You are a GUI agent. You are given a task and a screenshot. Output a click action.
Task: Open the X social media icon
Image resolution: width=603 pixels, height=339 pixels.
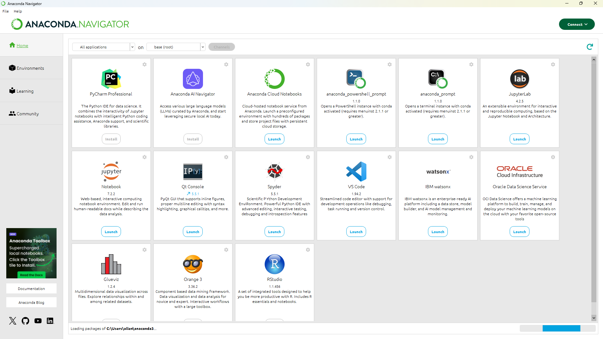coord(13,321)
